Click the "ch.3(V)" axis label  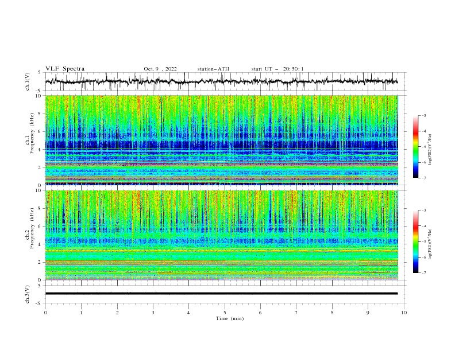[28, 294]
